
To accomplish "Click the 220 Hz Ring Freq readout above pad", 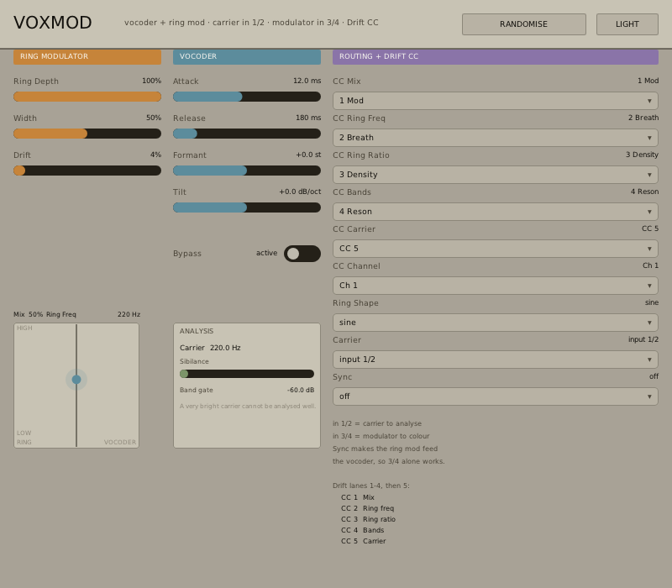I will (129, 314).
